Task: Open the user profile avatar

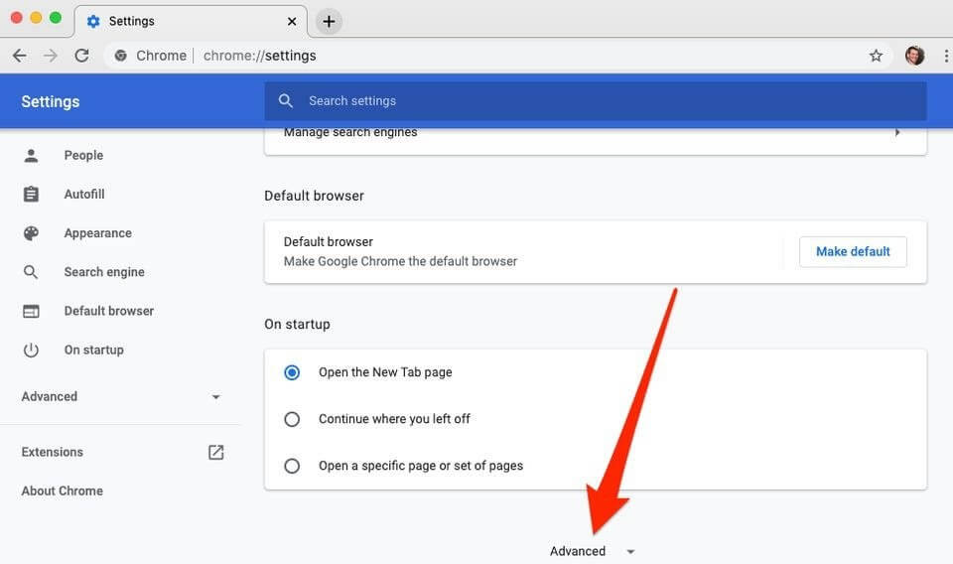Action: (914, 56)
